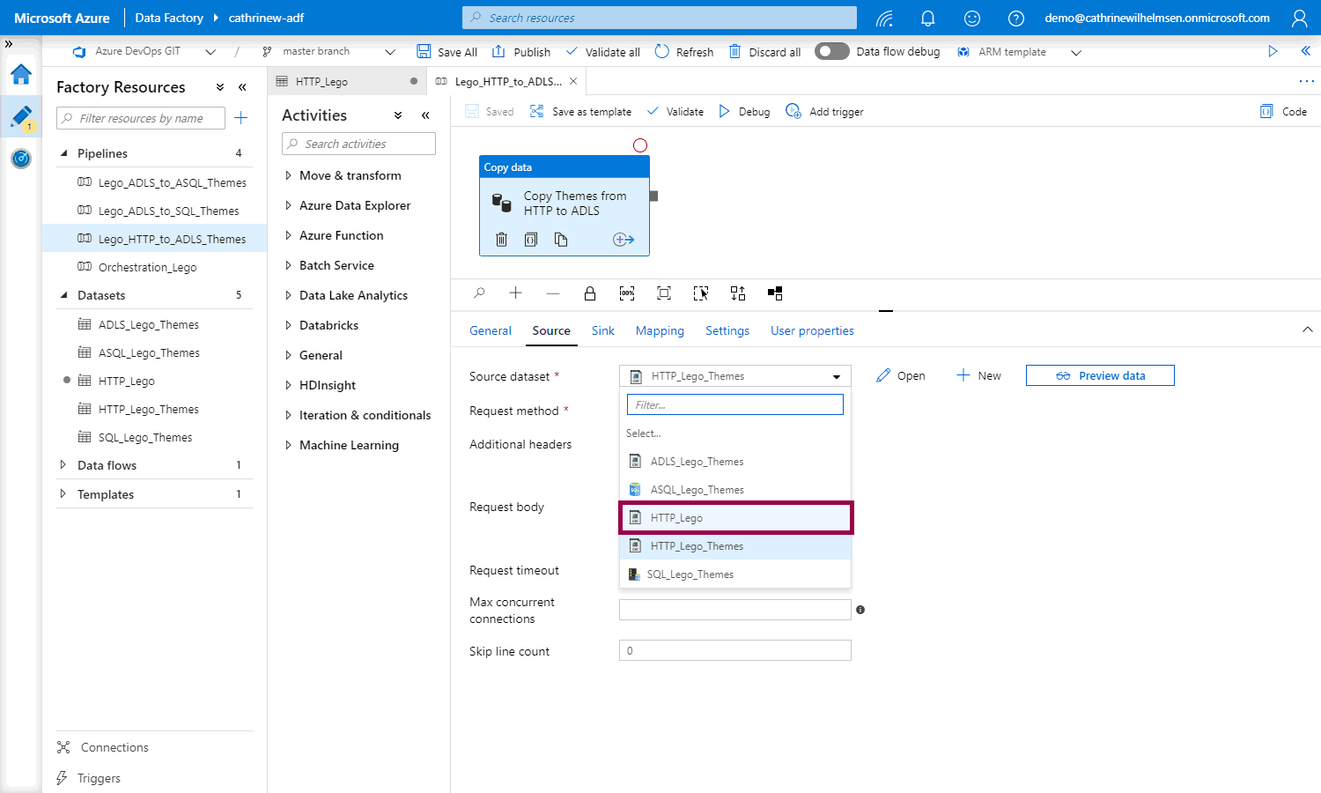The image size is (1321, 793).
Task: Expand Move & transform activities
Action: [x=288, y=176]
